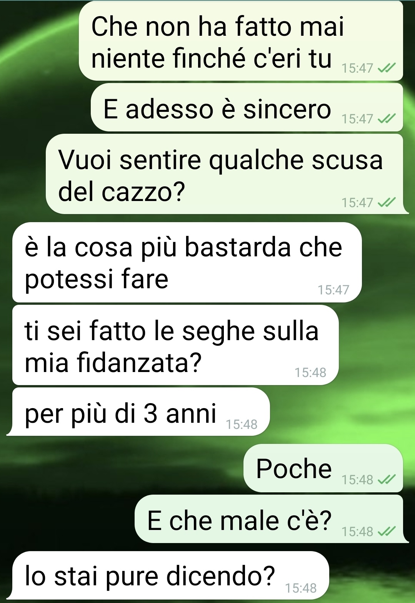Tap the 15:47 timestamp next to "E adesso è sincero"
The height and width of the screenshot is (603, 415).
click(357, 119)
